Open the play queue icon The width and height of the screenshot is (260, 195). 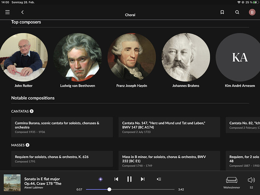click(x=159, y=179)
